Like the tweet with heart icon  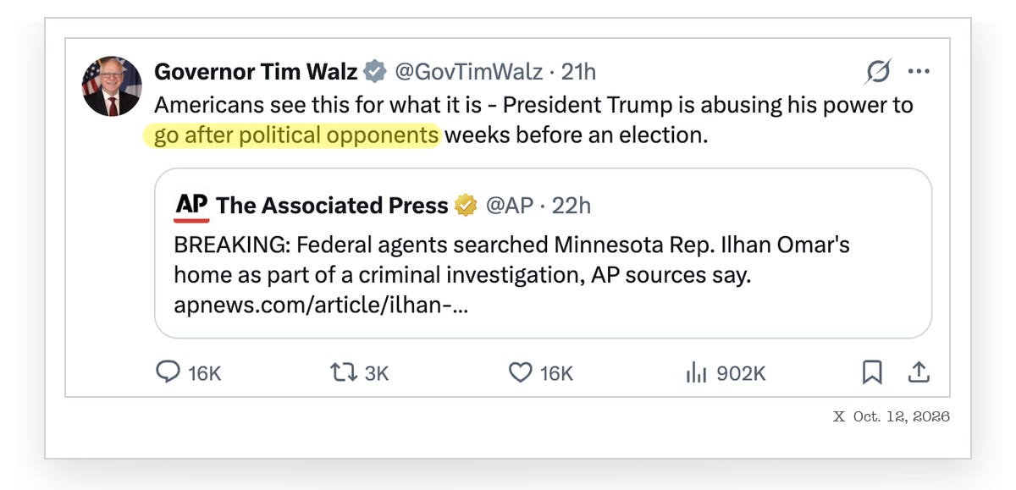coord(520,372)
